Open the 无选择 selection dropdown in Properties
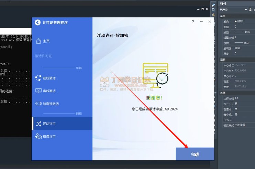The width and height of the screenshot is (255, 169). (233, 10)
